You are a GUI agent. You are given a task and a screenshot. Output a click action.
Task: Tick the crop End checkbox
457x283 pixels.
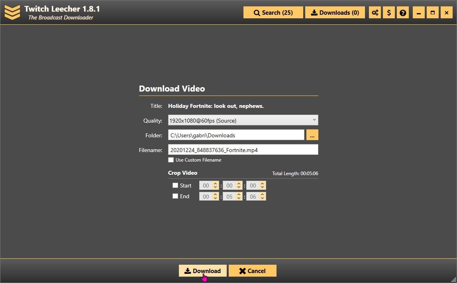[x=175, y=196]
